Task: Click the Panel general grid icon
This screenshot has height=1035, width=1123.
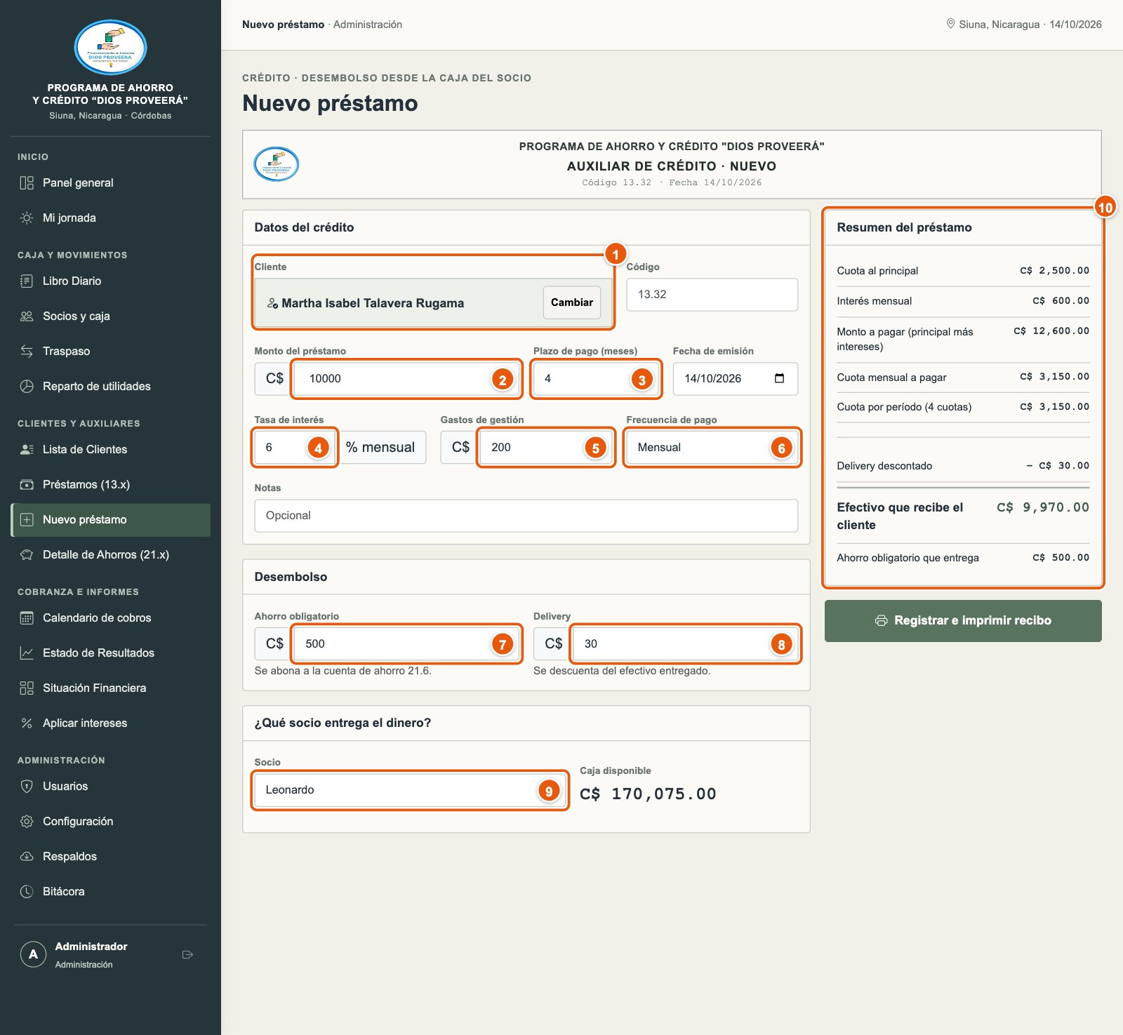Action: point(27,183)
